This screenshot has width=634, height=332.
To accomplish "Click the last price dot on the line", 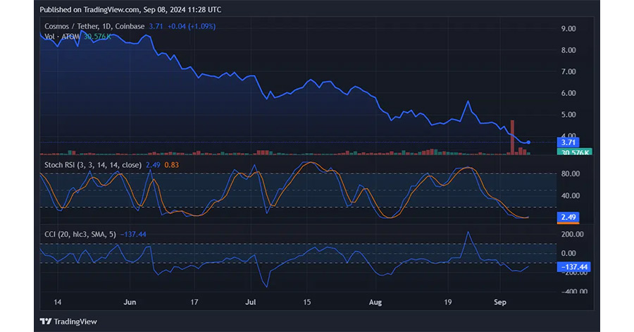I will (x=528, y=142).
